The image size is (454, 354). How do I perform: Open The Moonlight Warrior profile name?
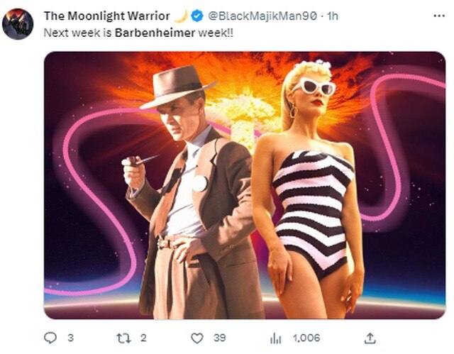(x=107, y=16)
